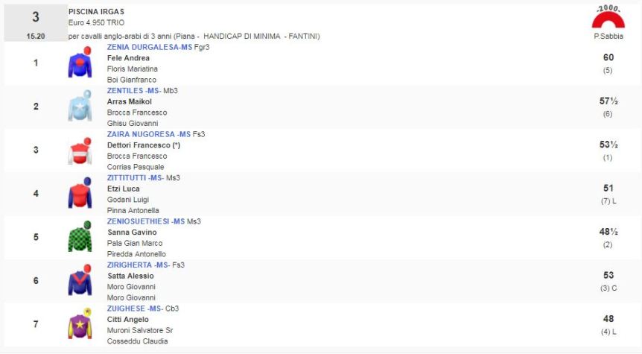Click the purple star jockey silk for Zuighese
This screenshot has height=354, width=642.
click(x=80, y=324)
